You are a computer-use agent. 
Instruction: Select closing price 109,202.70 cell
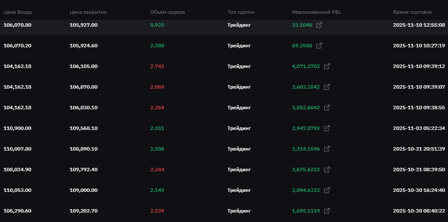point(84,211)
